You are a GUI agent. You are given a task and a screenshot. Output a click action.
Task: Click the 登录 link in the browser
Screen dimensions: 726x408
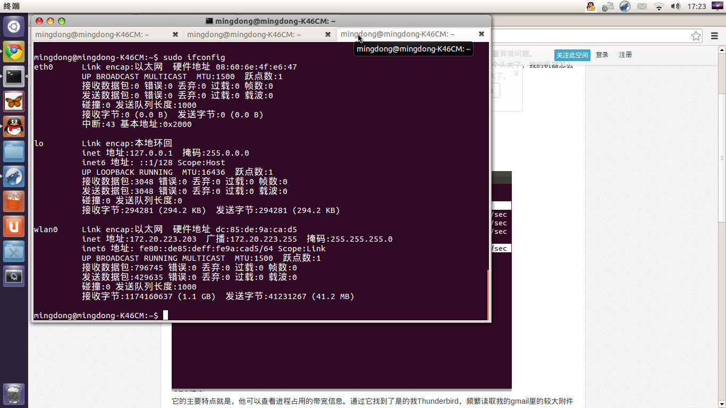point(602,55)
